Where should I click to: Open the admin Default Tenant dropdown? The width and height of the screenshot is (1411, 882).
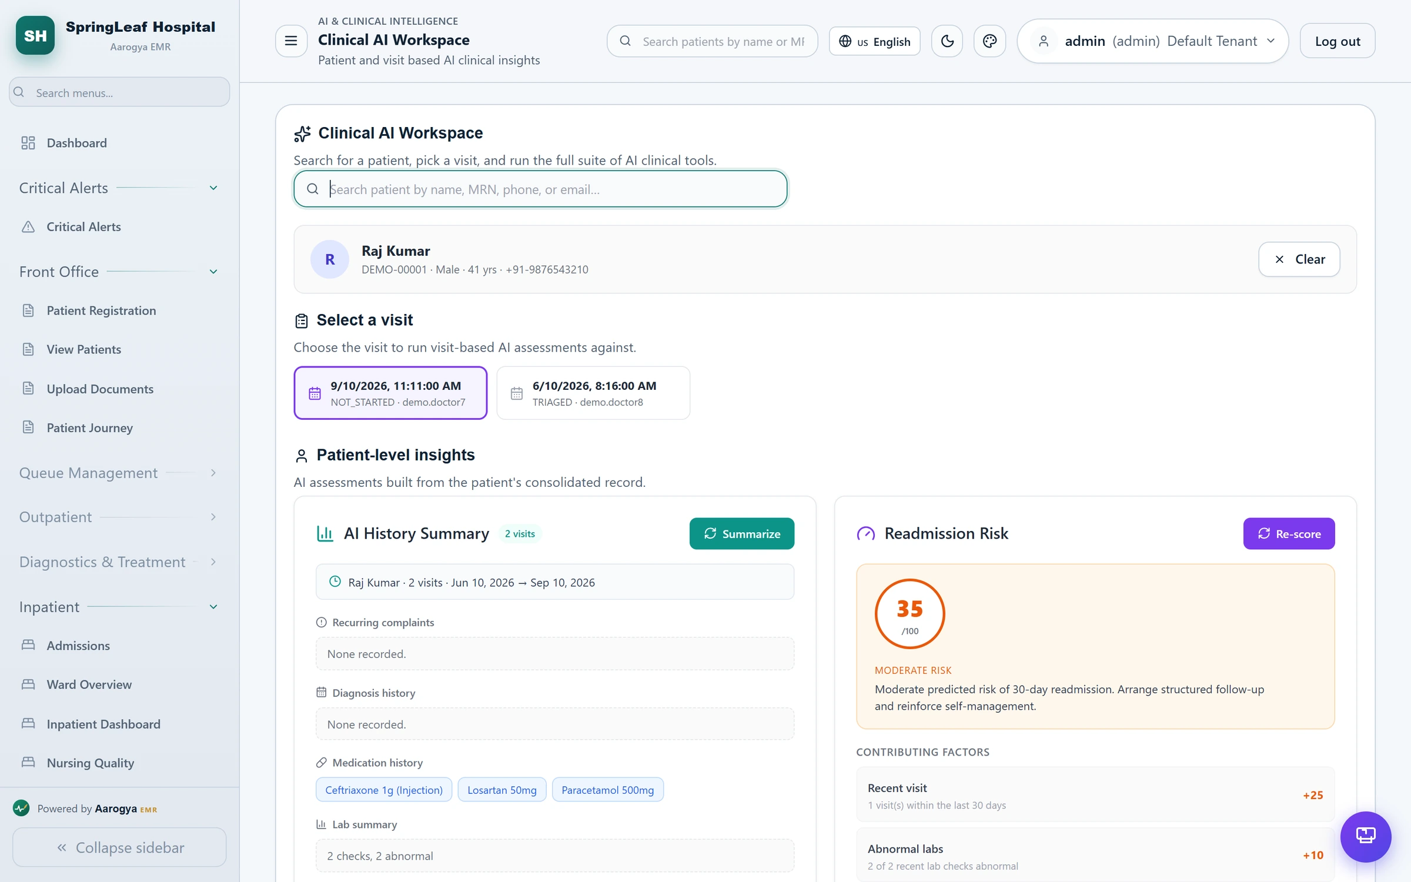coord(1152,41)
